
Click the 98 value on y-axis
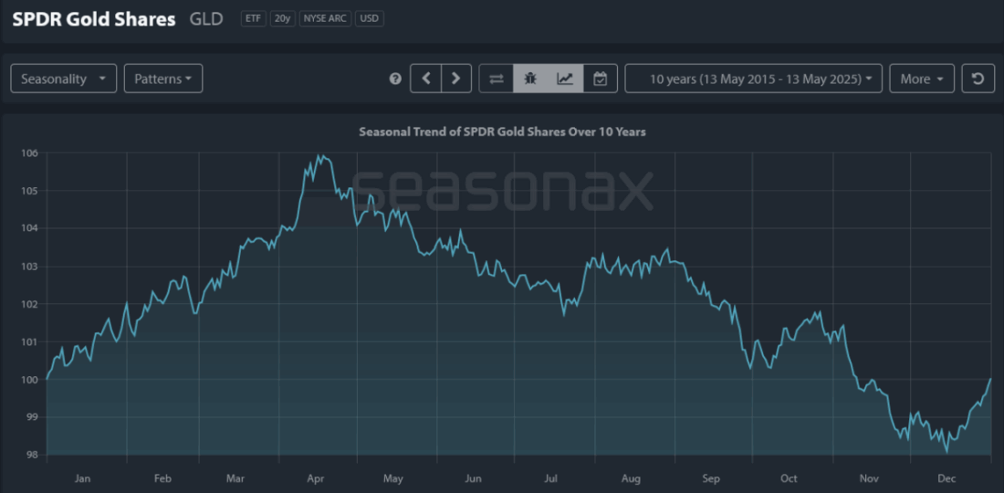click(32, 456)
